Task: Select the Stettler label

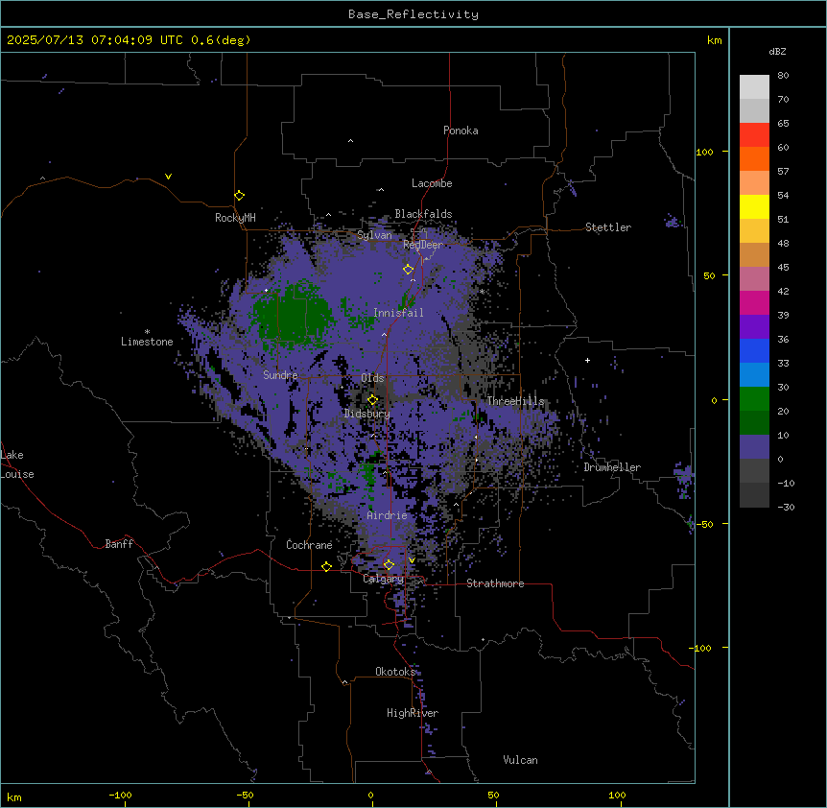Action: click(608, 227)
